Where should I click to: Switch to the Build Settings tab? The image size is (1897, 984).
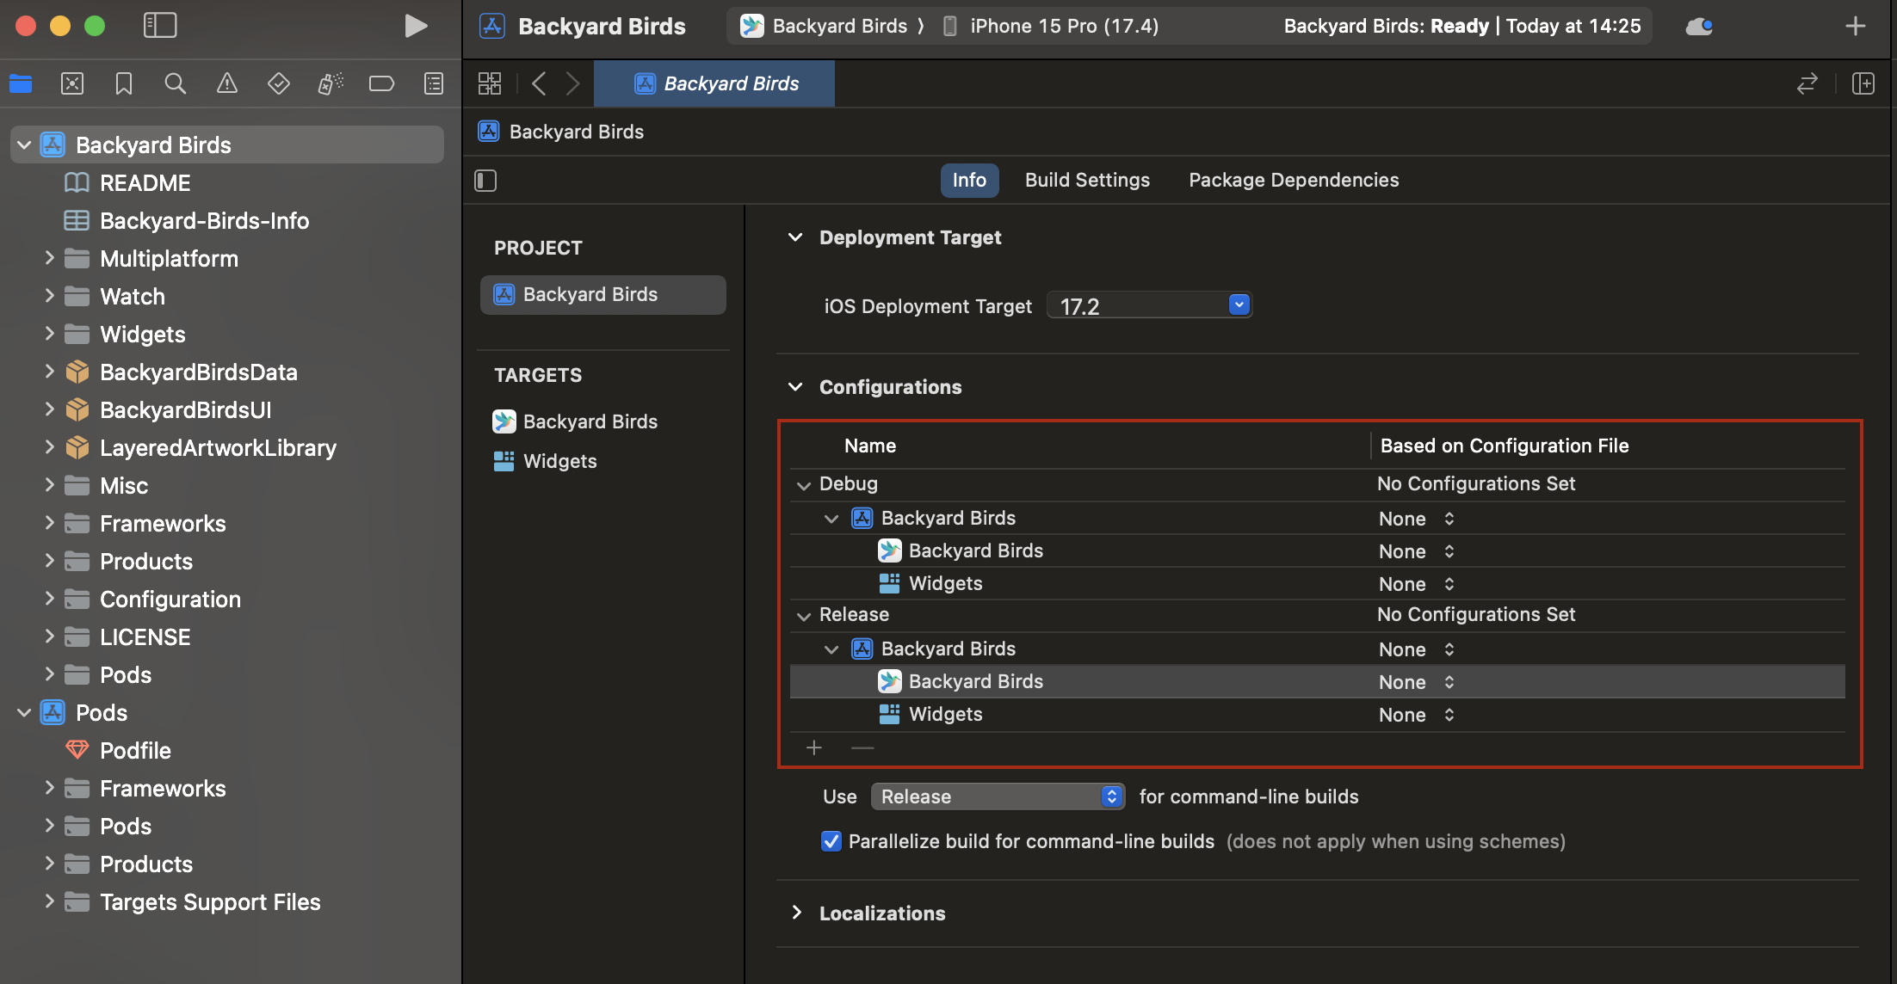[1087, 180]
